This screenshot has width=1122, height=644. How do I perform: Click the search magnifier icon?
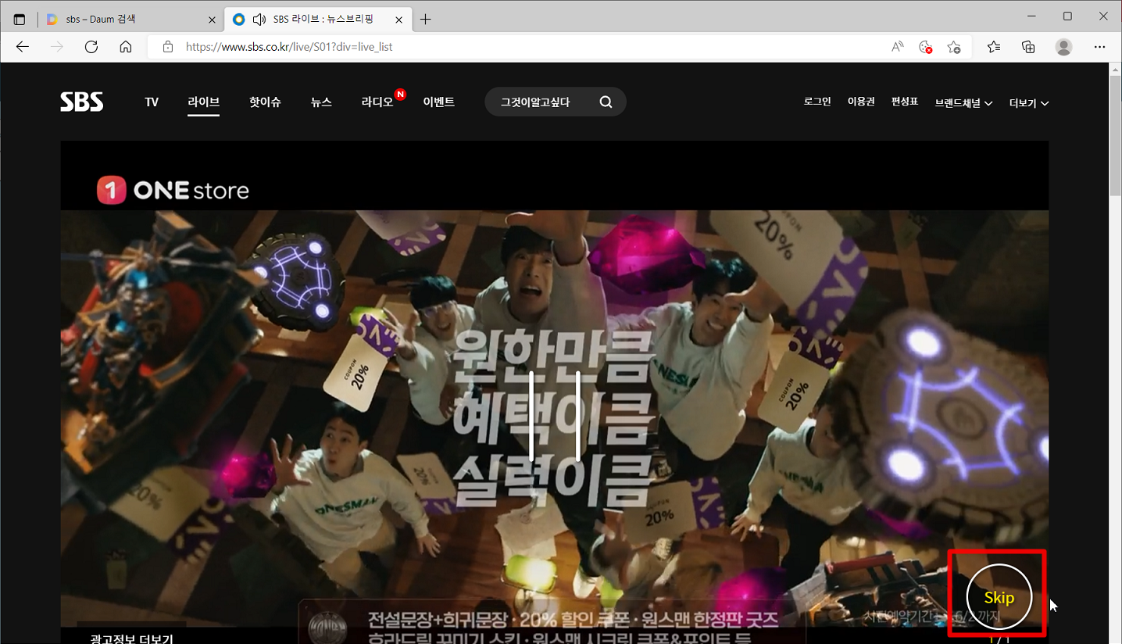[606, 102]
